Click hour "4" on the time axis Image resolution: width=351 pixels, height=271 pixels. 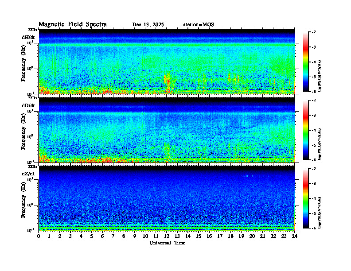pyautogui.click(x=81, y=236)
